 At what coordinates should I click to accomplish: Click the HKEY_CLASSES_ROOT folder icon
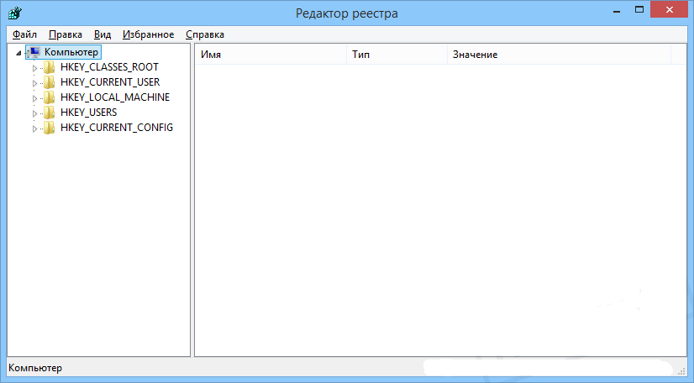50,67
